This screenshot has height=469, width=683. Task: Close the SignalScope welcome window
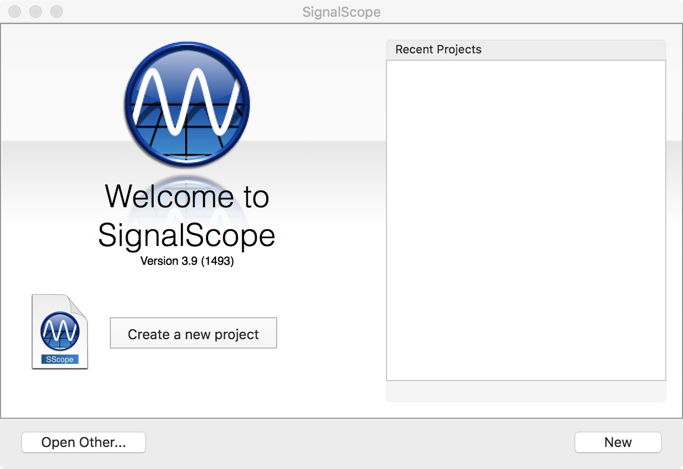click(15, 12)
